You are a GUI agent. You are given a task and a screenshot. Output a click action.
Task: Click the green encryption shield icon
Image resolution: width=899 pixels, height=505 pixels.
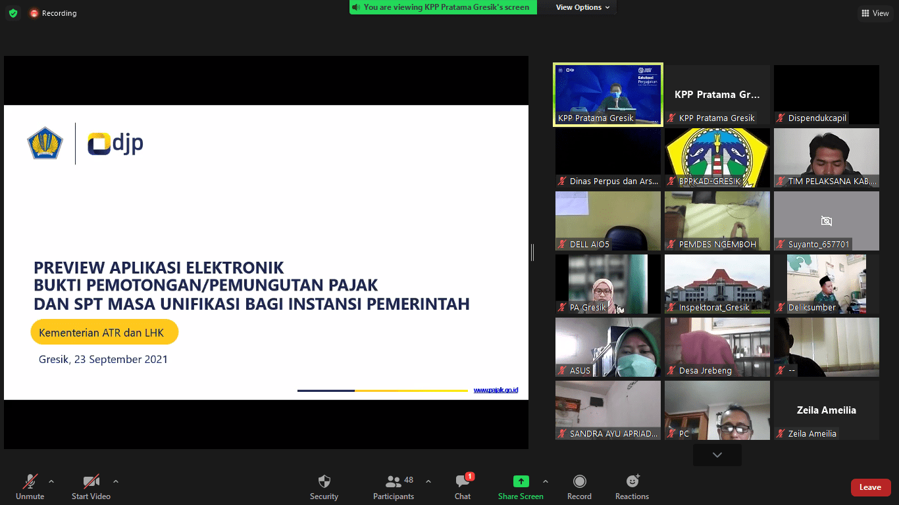13,13
